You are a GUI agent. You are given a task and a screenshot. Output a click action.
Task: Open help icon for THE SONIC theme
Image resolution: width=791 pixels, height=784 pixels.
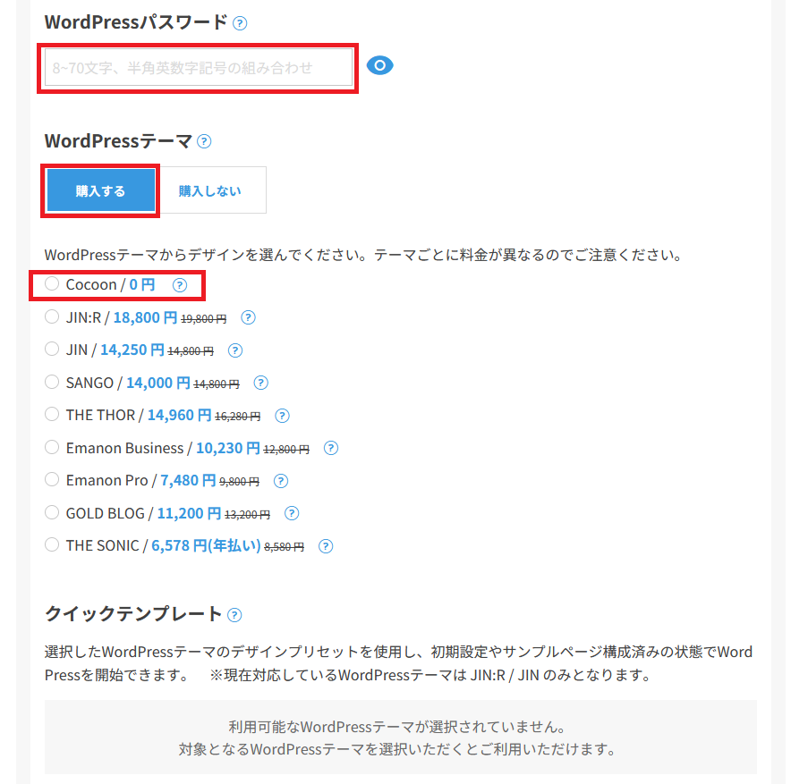pyautogui.click(x=326, y=547)
